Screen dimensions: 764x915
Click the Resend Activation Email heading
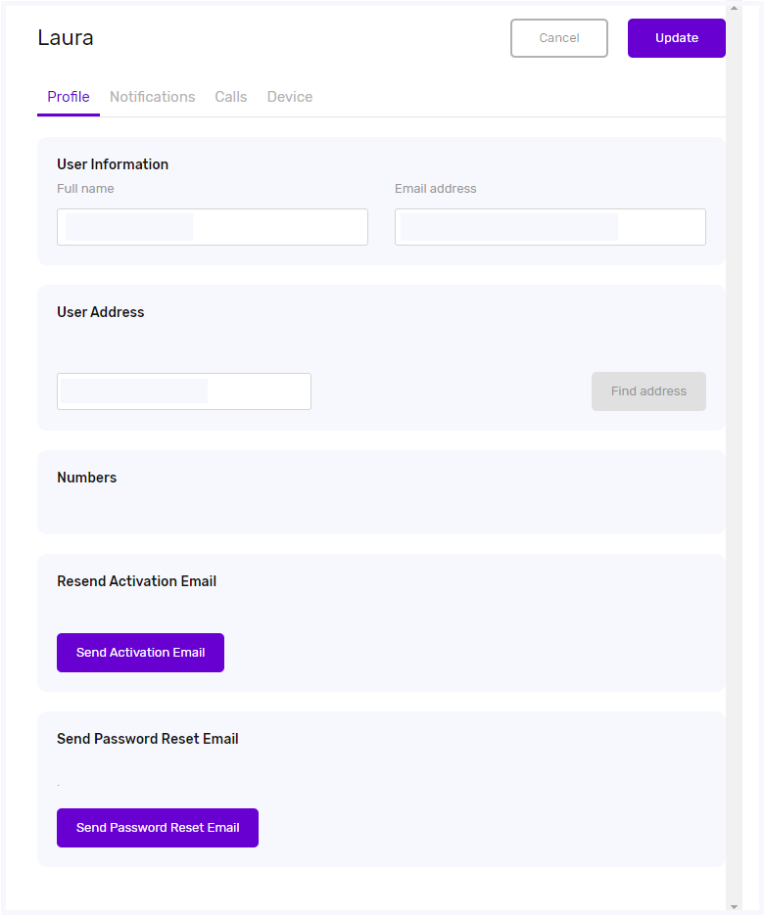click(137, 581)
